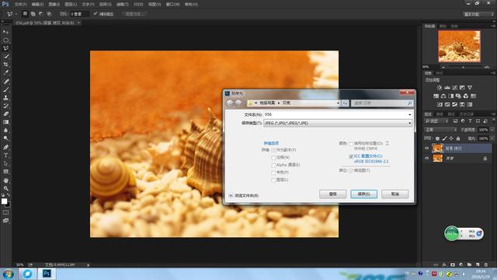Refresh folder in Save As dialog
This screenshot has height=280, width=497.
click(345, 103)
